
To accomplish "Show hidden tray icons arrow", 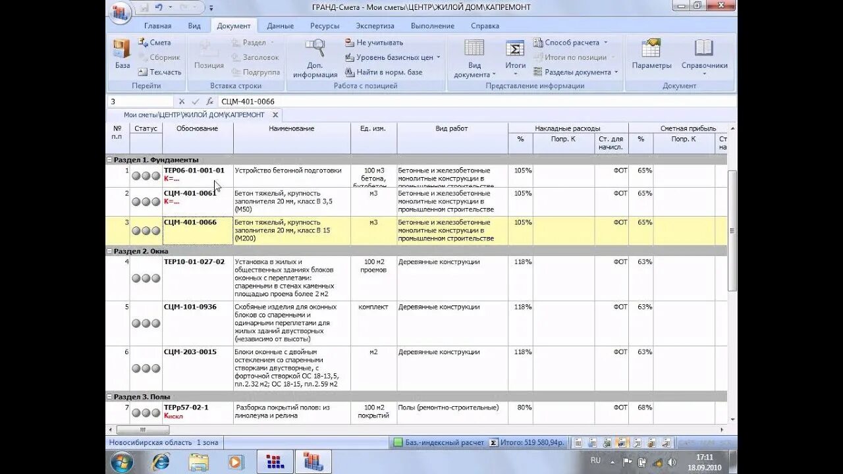I will 613,461.
